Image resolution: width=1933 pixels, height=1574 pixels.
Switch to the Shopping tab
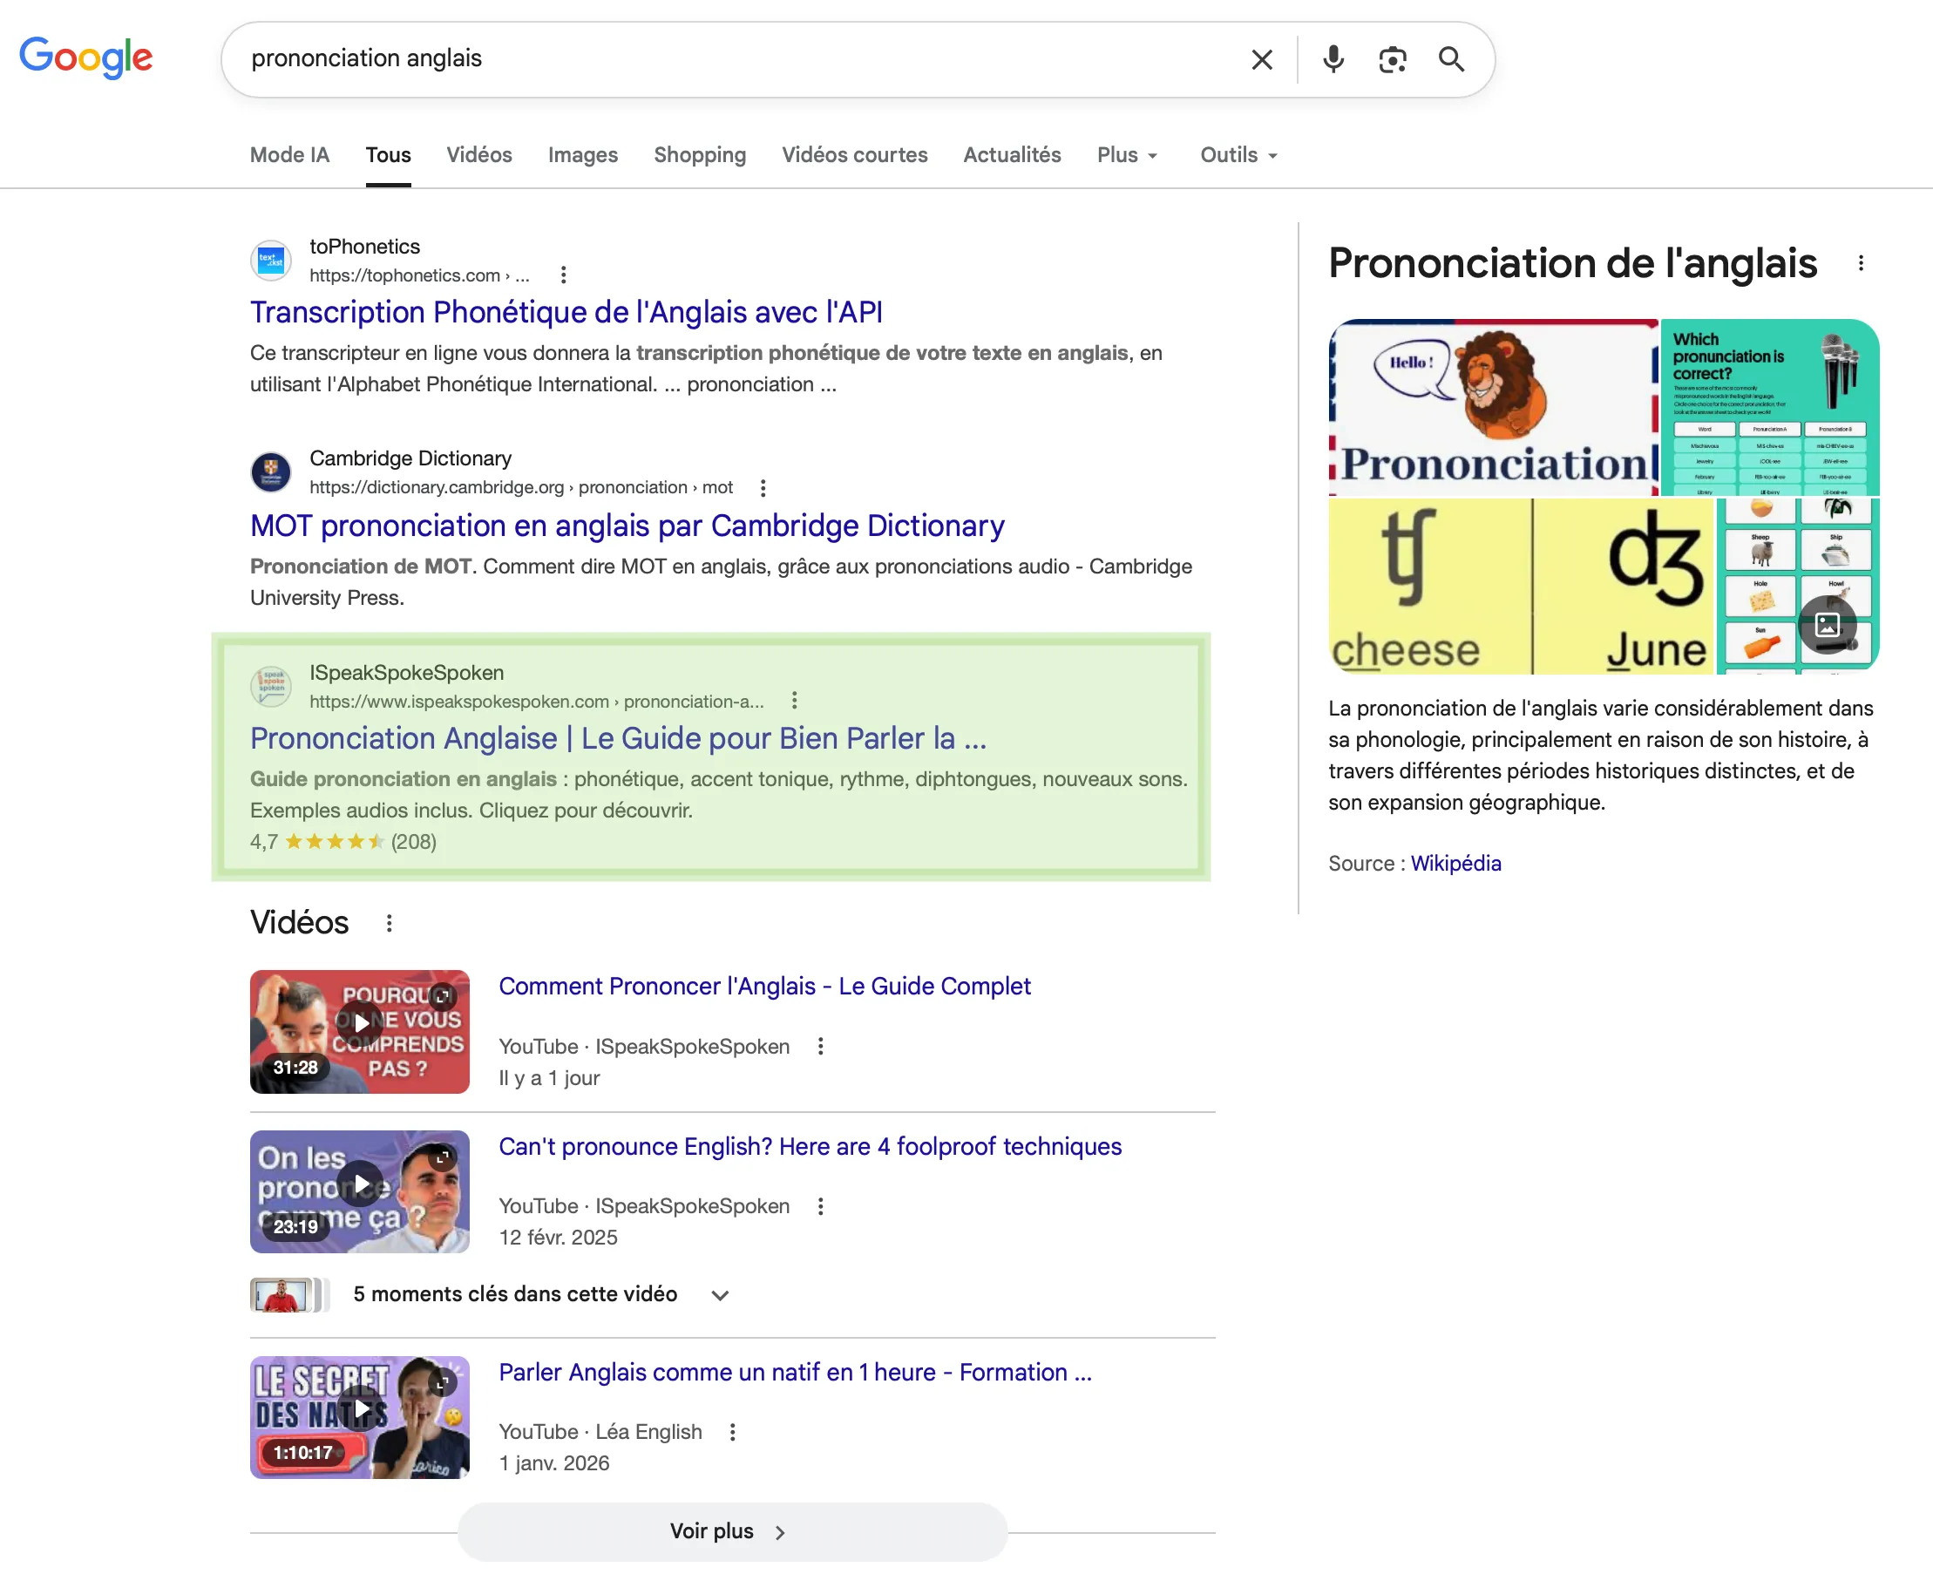click(699, 154)
